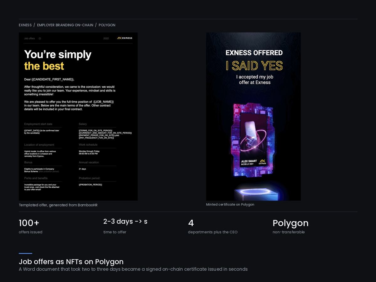The height and width of the screenshot is (282, 376).
Task: Click the 'Work schedule' label
Action: point(88,145)
